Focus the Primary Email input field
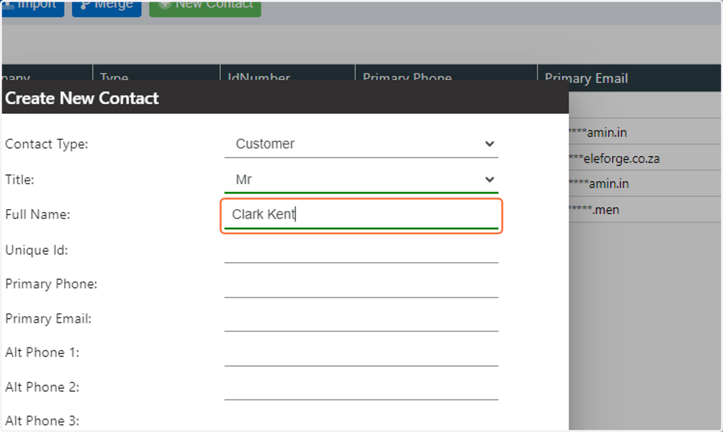Viewport: 723px width, 432px height. [x=361, y=319]
